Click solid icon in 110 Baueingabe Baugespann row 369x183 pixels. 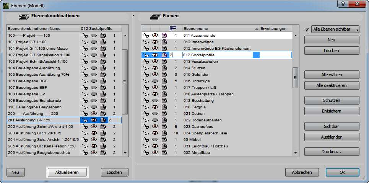click(103, 107)
